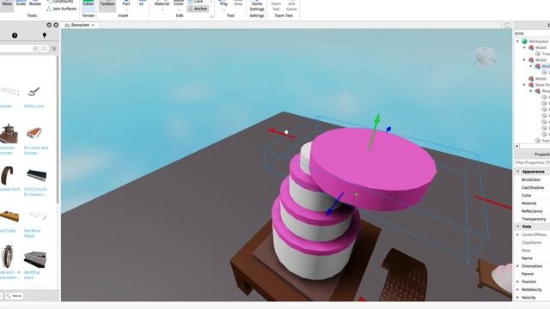Expand the Orientation property
The image size is (550, 309).
tap(517, 266)
